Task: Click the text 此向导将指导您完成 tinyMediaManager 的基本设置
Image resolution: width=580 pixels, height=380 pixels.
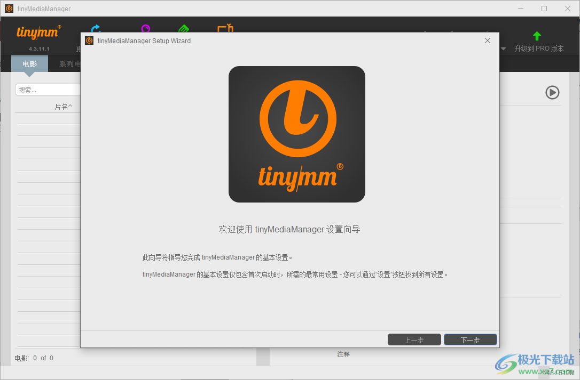Action: click(x=217, y=257)
